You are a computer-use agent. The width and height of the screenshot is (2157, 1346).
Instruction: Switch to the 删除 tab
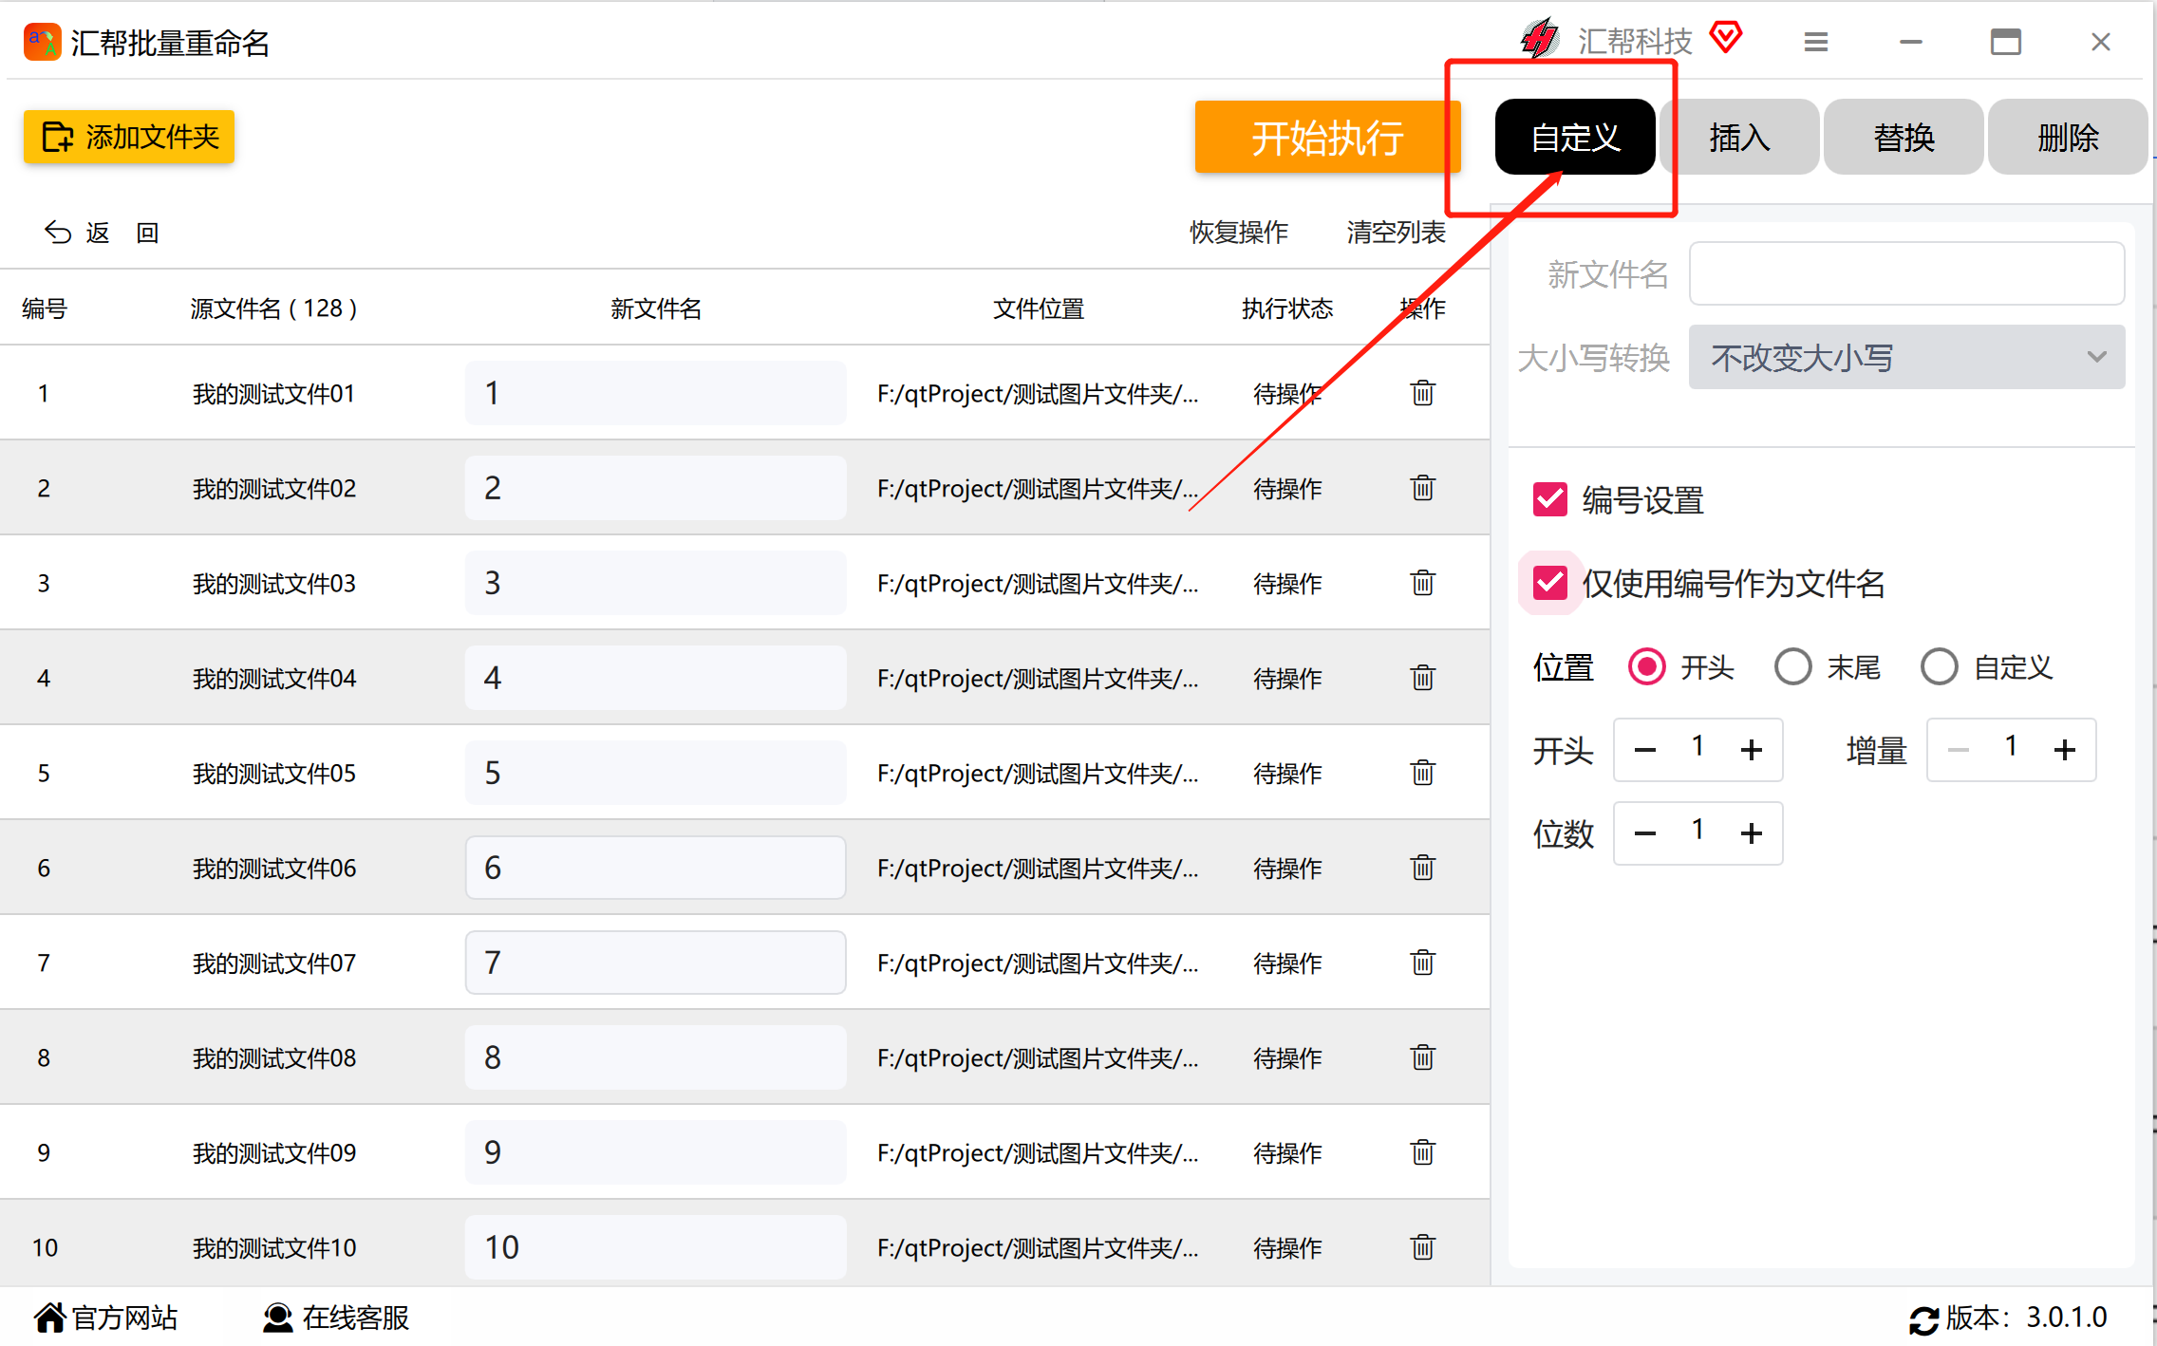[2068, 138]
